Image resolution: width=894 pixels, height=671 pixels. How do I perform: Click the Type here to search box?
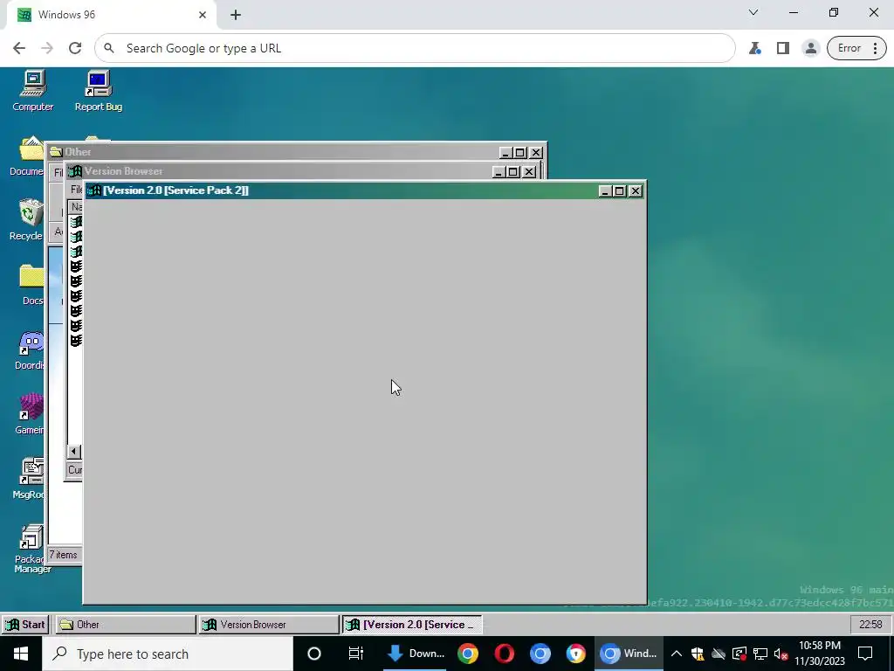tap(167, 654)
